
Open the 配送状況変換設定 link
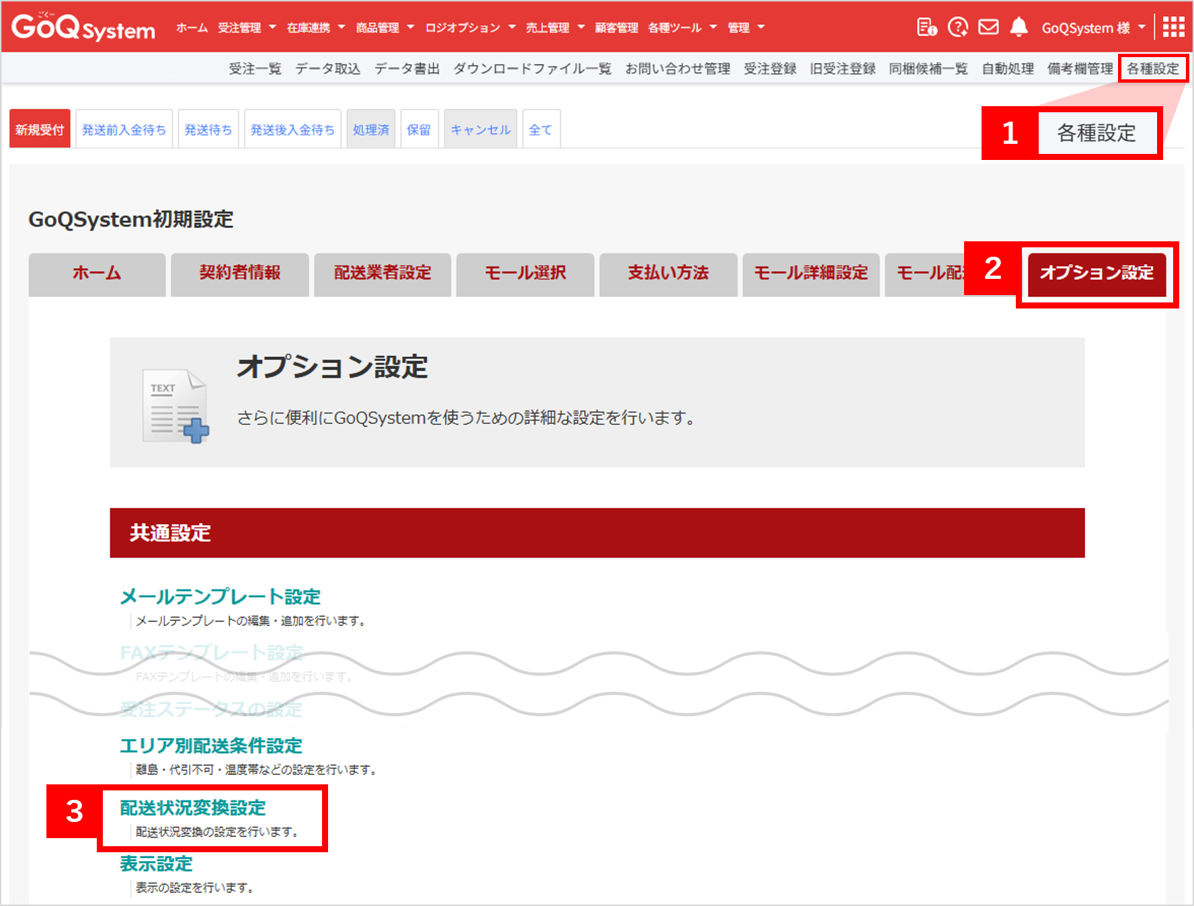(193, 808)
